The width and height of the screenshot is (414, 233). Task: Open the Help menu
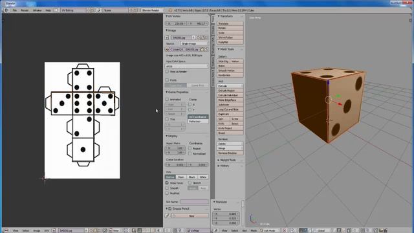click(x=48, y=10)
